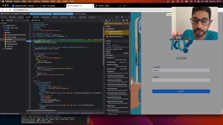
Task: Open logo.png in the file tree
Action: click(10, 46)
